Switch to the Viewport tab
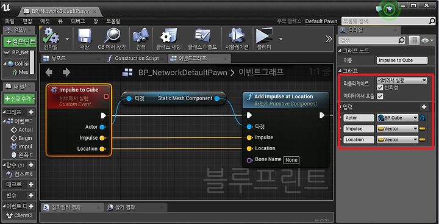Screen dimensions: 439x224 [72, 59]
